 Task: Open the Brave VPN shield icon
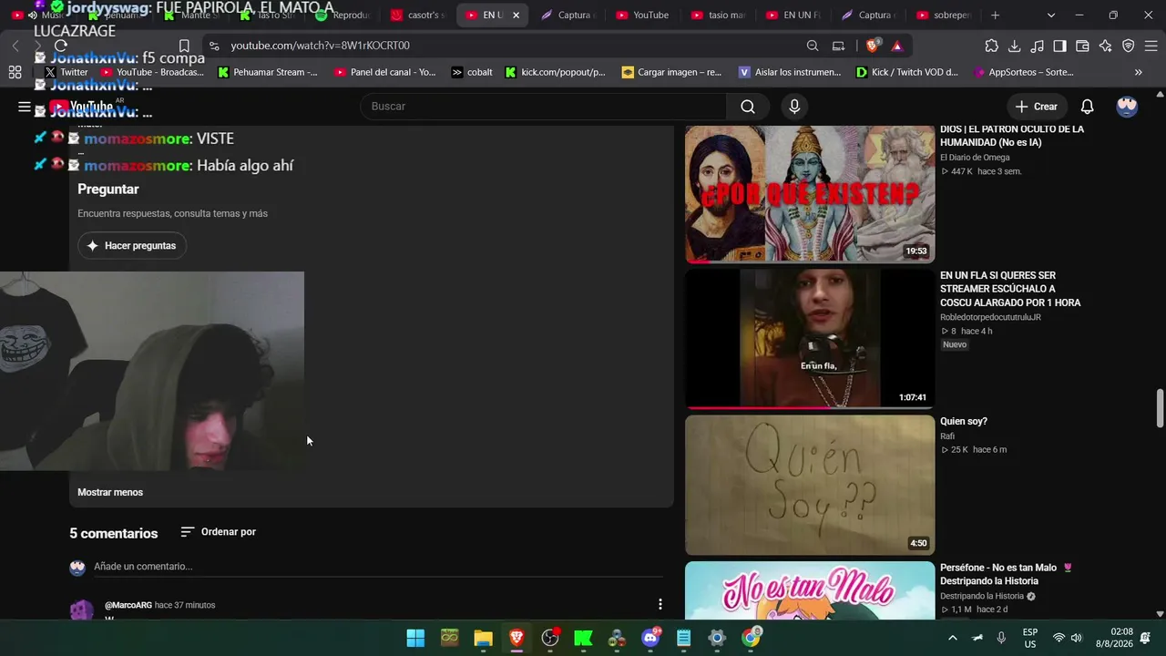click(1128, 46)
